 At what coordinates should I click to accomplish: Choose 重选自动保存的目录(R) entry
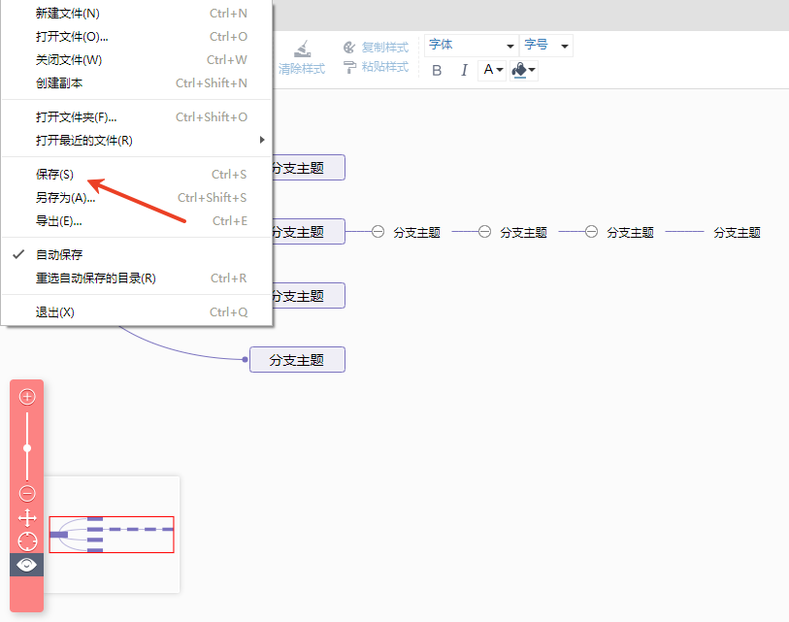pos(137,278)
